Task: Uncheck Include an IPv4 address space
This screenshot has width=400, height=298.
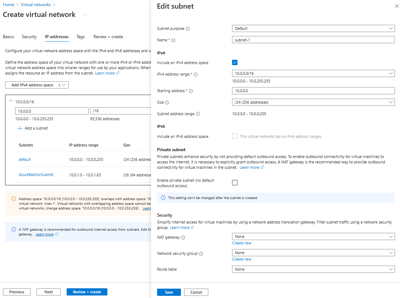Action: (235, 62)
